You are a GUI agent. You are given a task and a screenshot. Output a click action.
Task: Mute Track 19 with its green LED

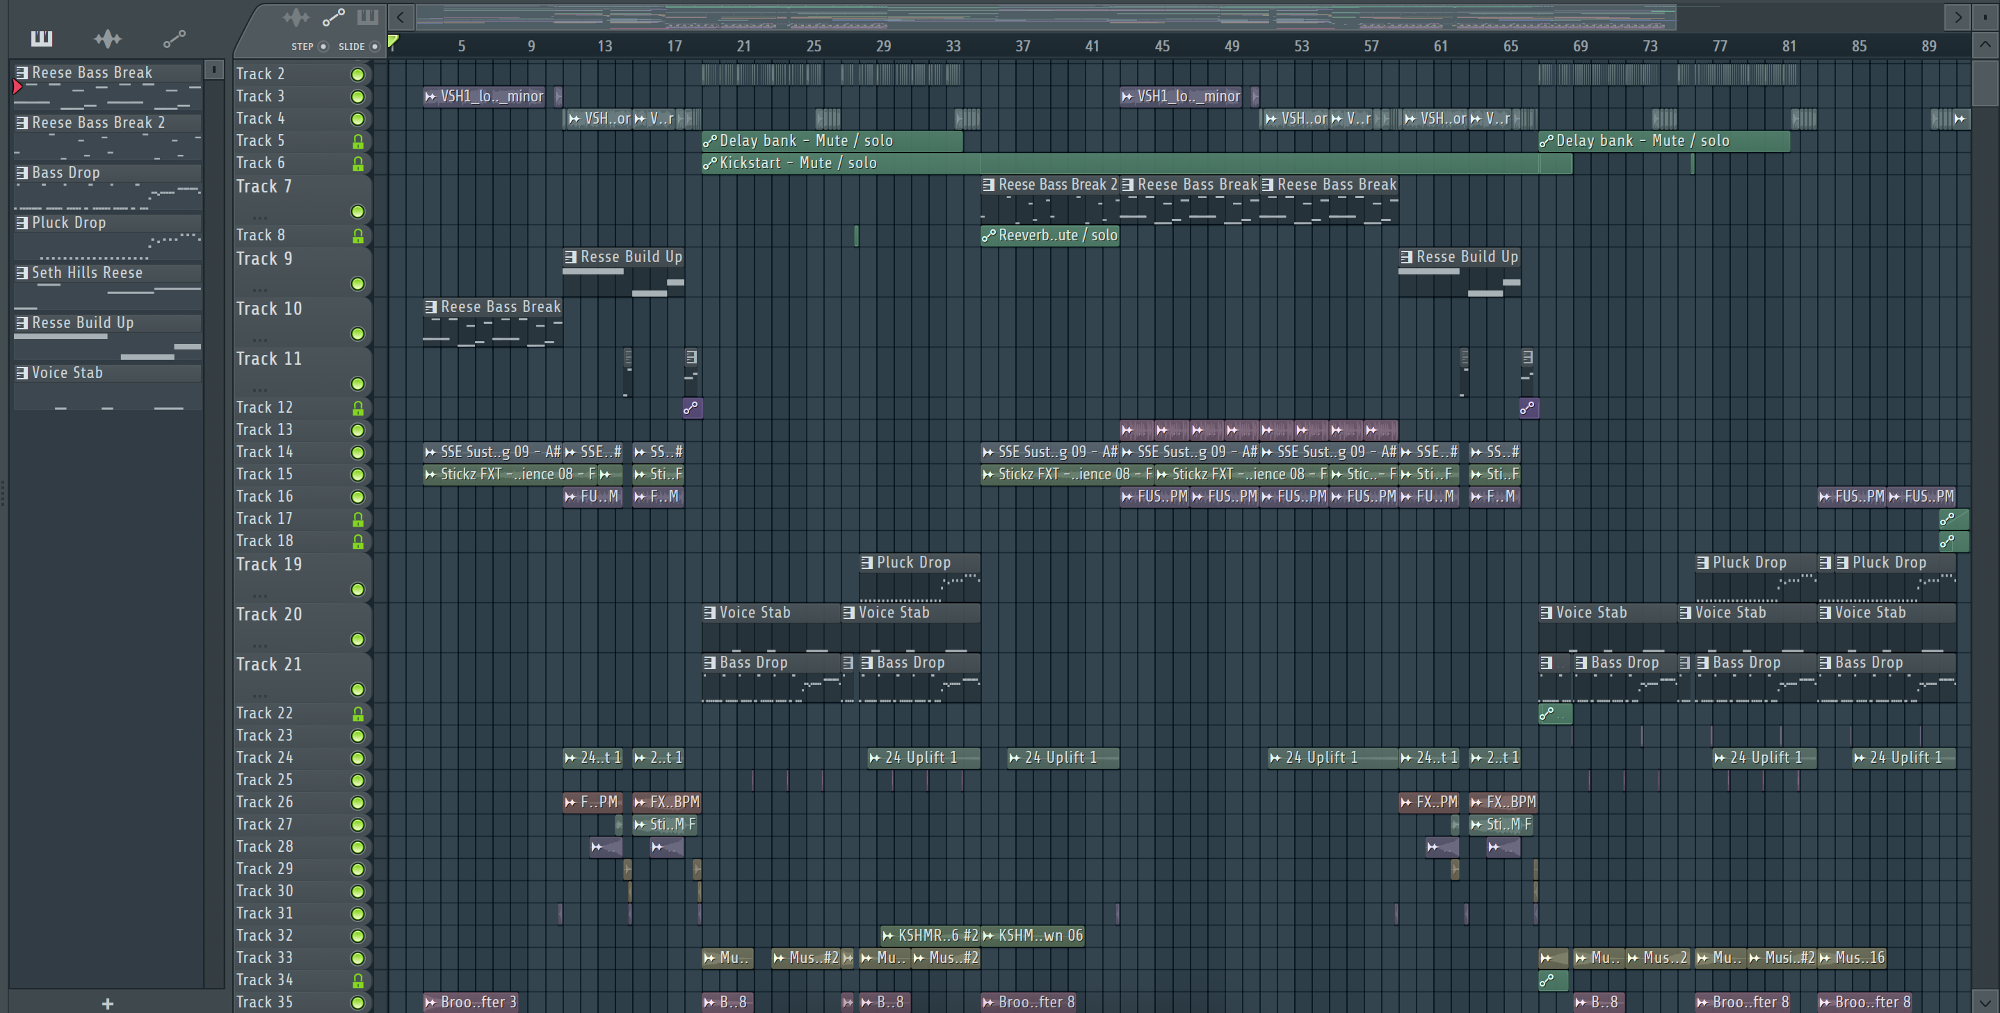[x=357, y=591]
